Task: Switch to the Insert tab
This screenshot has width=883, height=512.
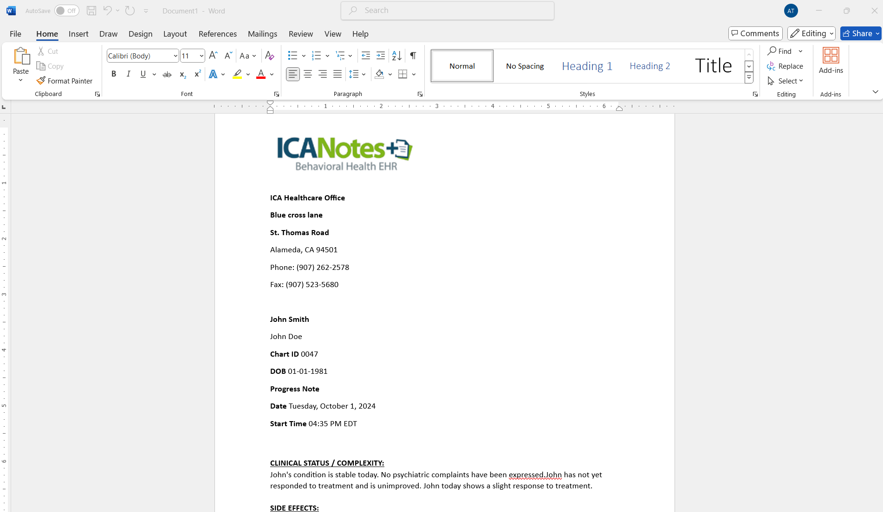Action: click(x=78, y=33)
